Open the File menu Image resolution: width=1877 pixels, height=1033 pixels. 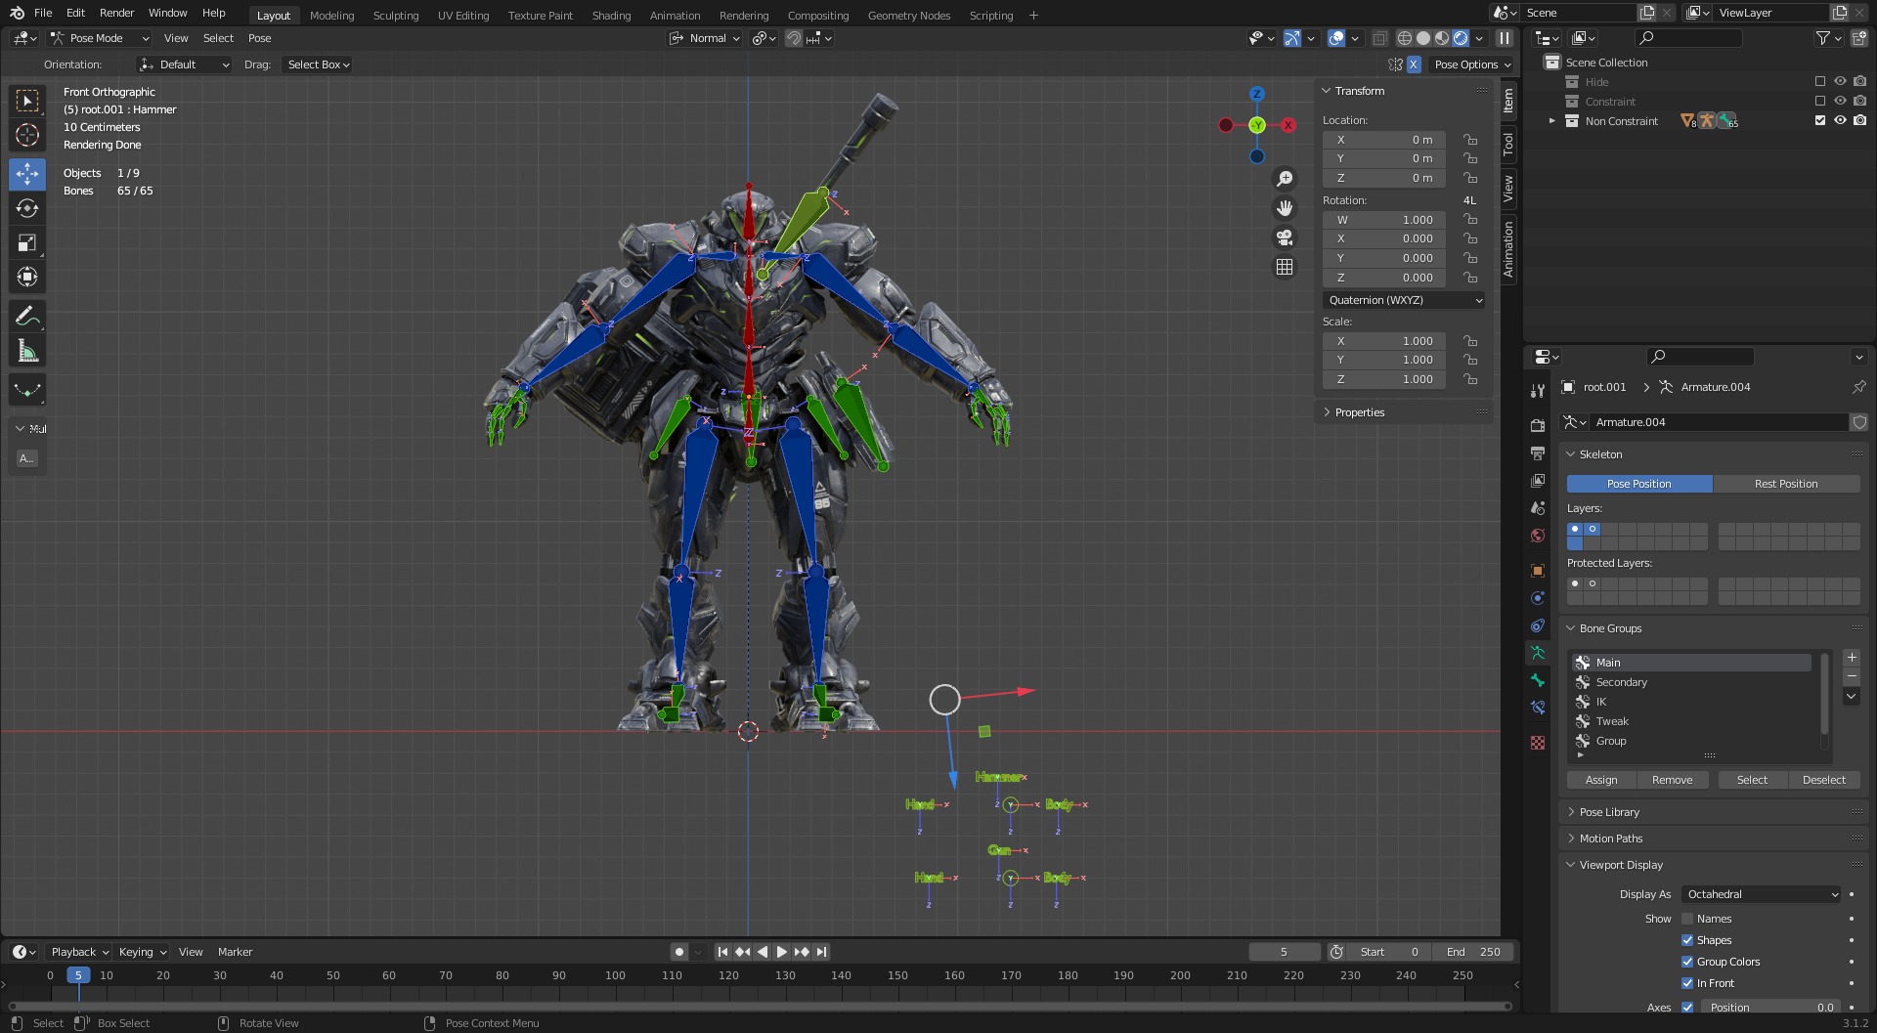43,13
